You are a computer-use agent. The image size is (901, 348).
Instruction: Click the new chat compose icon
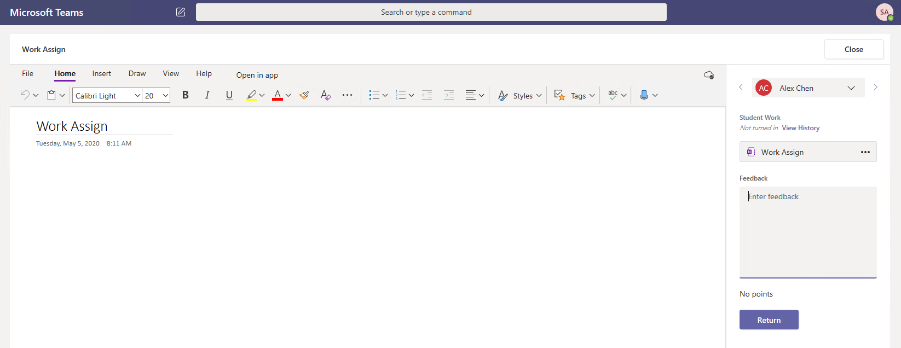[x=181, y=12]
